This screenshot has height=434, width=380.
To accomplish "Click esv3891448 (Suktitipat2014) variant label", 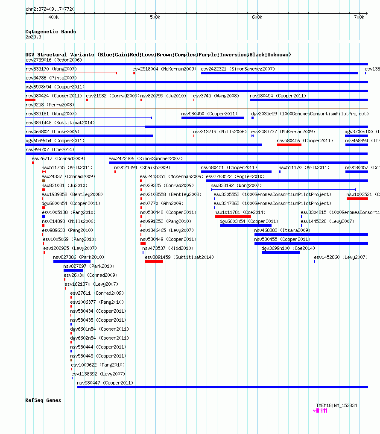I will click(x=60, y=123).
